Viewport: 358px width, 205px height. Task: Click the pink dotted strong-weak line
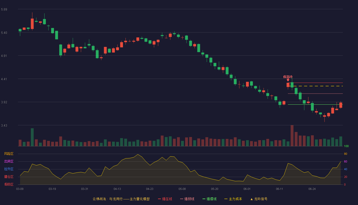pyautogui.click(x=315, y=94)
